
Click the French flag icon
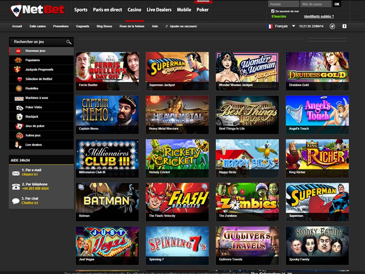270,26
